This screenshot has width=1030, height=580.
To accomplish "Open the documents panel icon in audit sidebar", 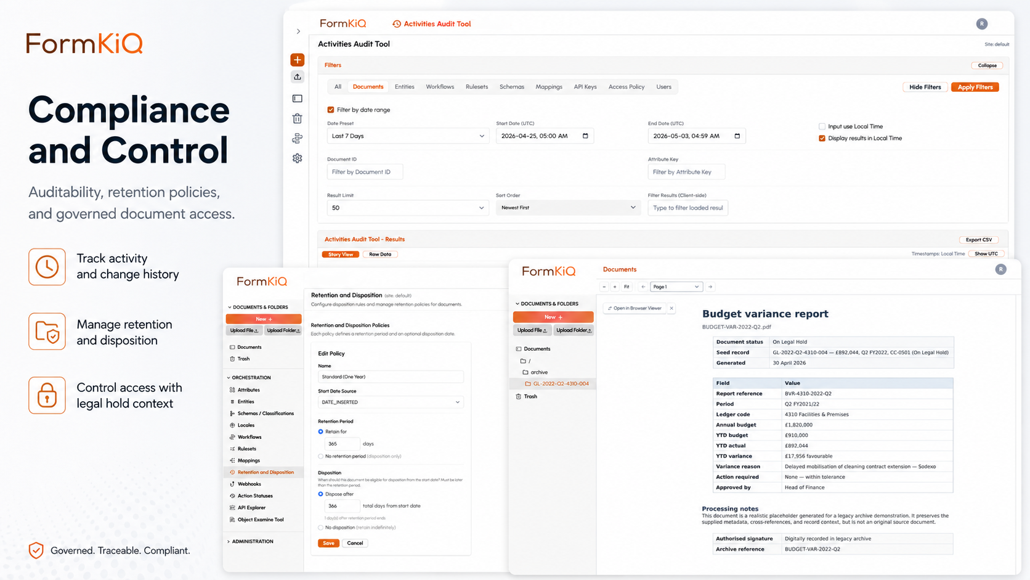I will (x=298, y=99).
